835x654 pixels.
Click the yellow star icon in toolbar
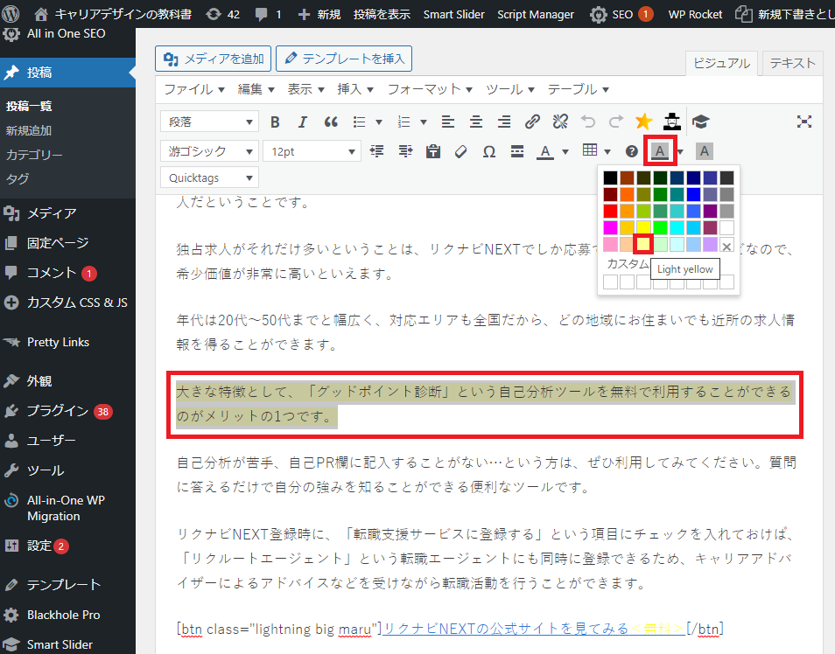[x=644, y=122]
